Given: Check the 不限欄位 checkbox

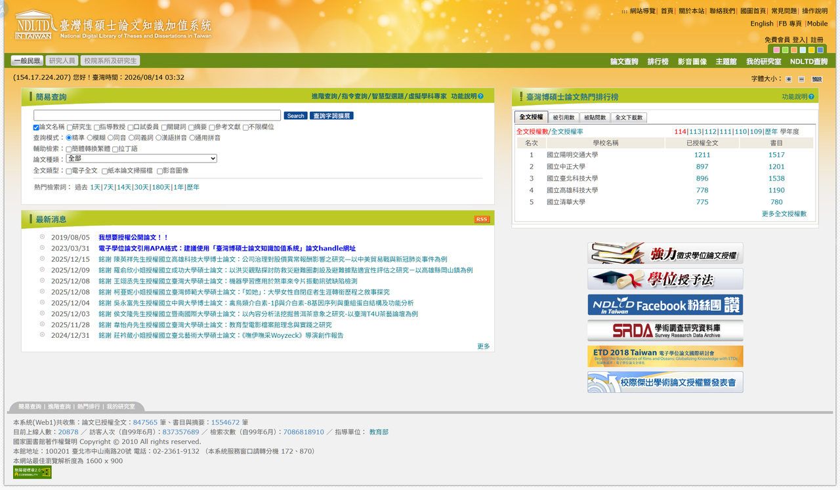Looking at the screenshot, I should [246, 127].
